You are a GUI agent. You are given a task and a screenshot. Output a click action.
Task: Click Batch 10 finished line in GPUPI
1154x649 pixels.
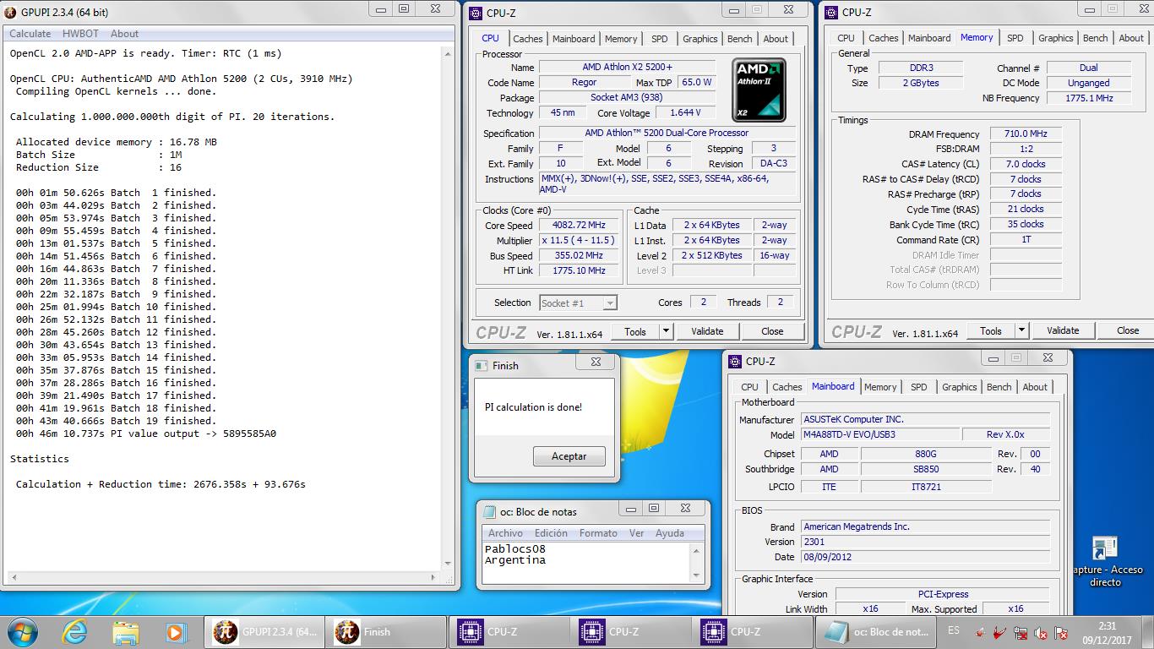click(x=117, y=307)
